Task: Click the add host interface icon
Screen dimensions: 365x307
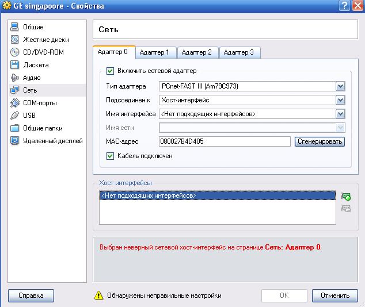Action: pyautogui.click(x=346, y=197)
